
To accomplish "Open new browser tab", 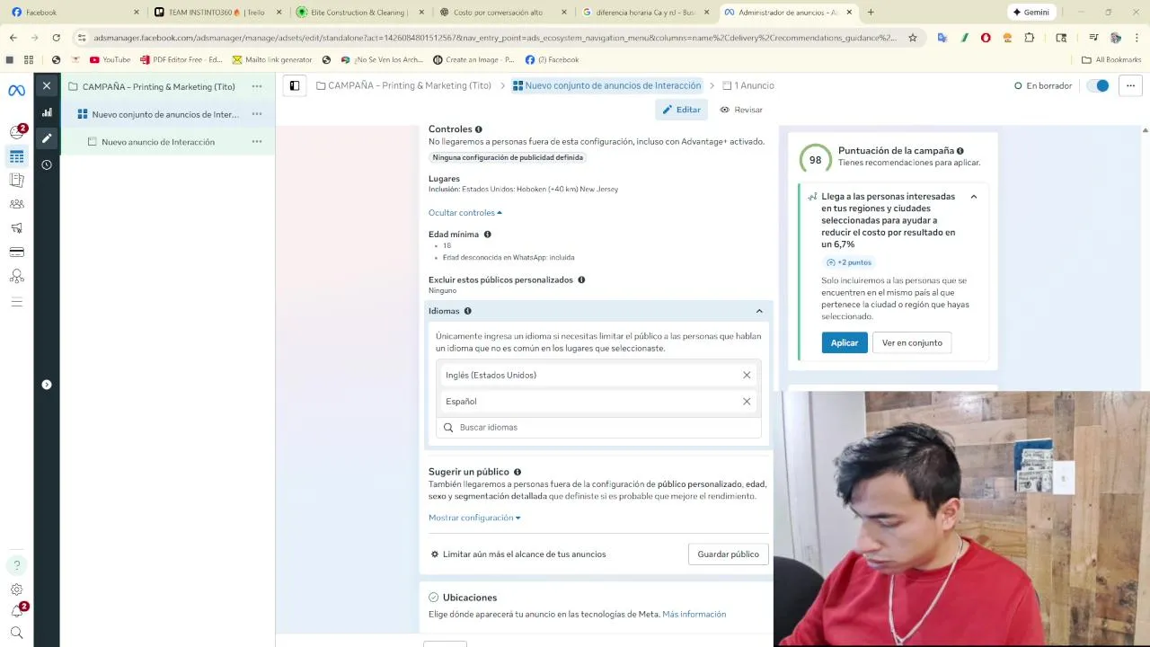I will coord(871,12).
